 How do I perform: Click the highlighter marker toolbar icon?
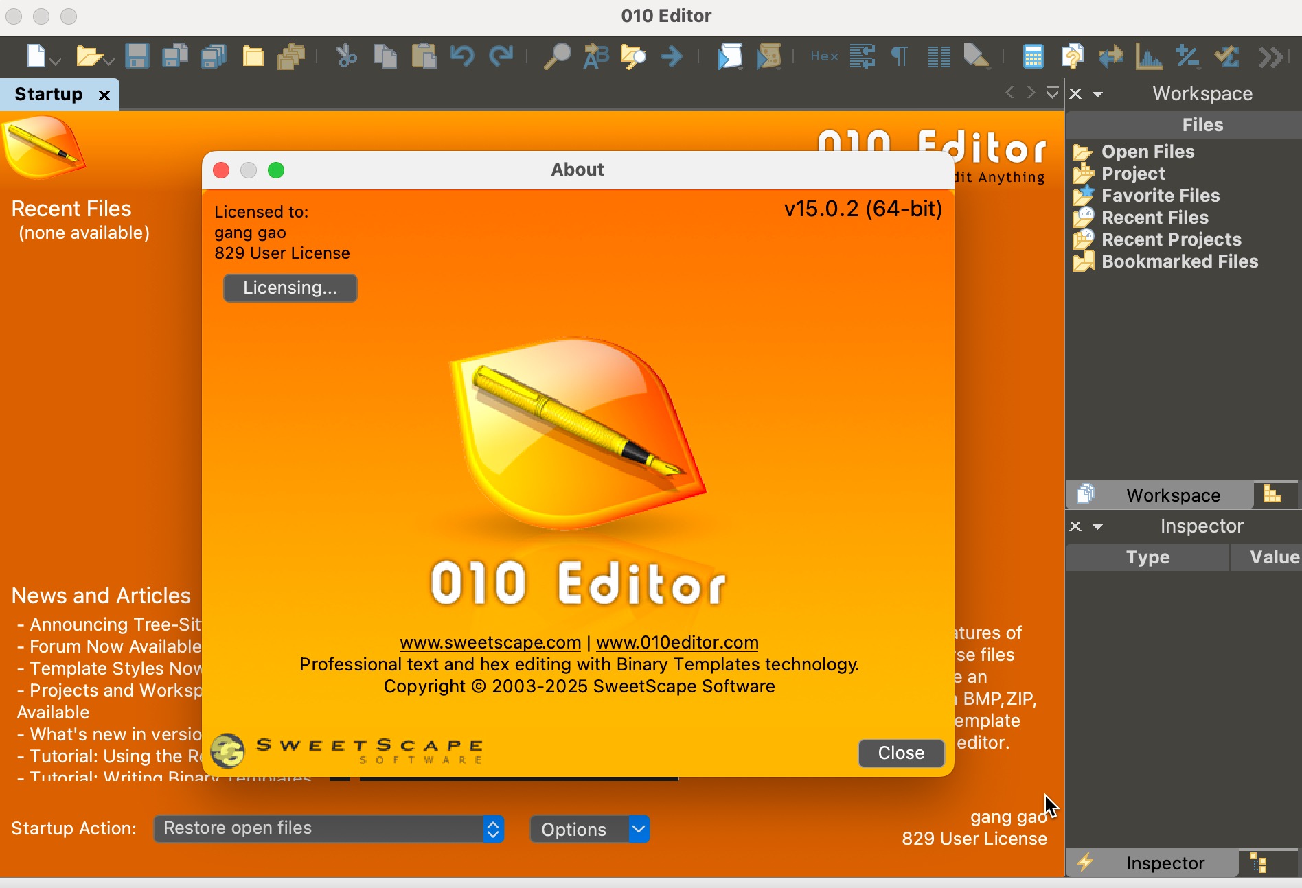(976, 56)
